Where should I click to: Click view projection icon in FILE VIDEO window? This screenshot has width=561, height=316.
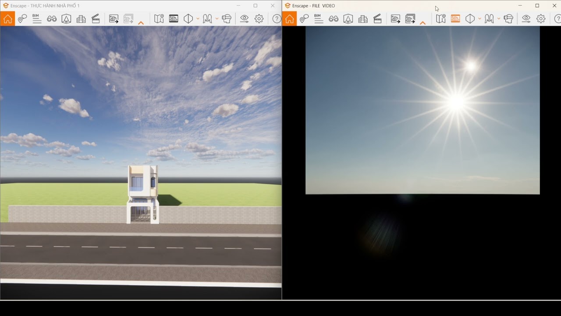(470, 19)
